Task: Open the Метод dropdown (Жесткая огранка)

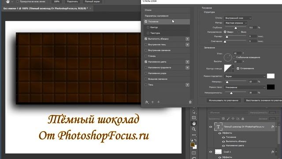Action: [x=236, y=23]
